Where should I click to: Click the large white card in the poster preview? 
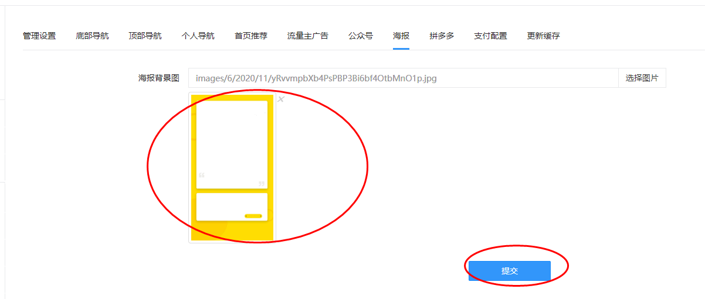click(x=232, y=145)
